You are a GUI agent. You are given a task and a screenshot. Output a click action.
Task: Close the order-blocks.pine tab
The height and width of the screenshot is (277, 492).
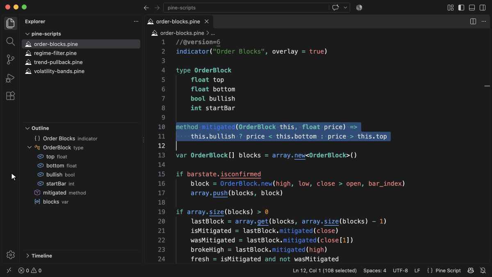(x=207, y=21)
